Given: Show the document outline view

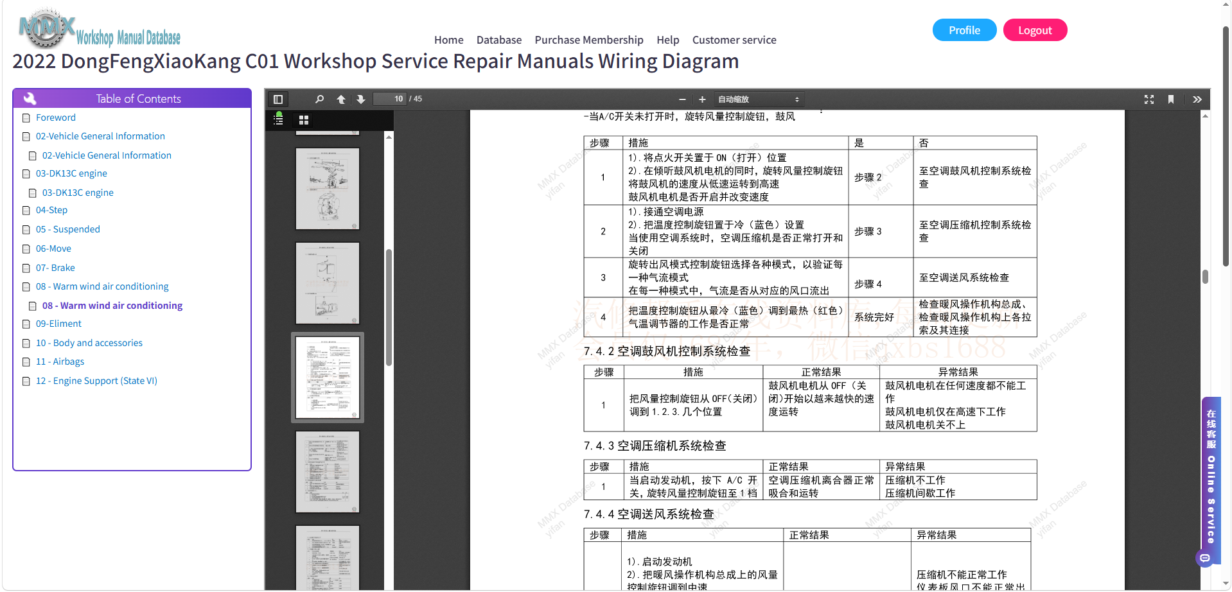Looking at the screenshot, I should click(x=278, y=119).
